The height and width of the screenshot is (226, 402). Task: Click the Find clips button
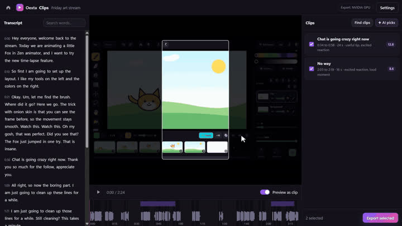coord(362,23)
